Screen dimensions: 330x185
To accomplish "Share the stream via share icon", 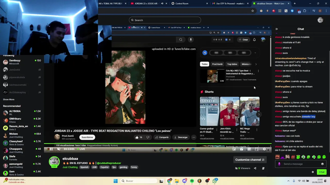I will click(255, 168).
